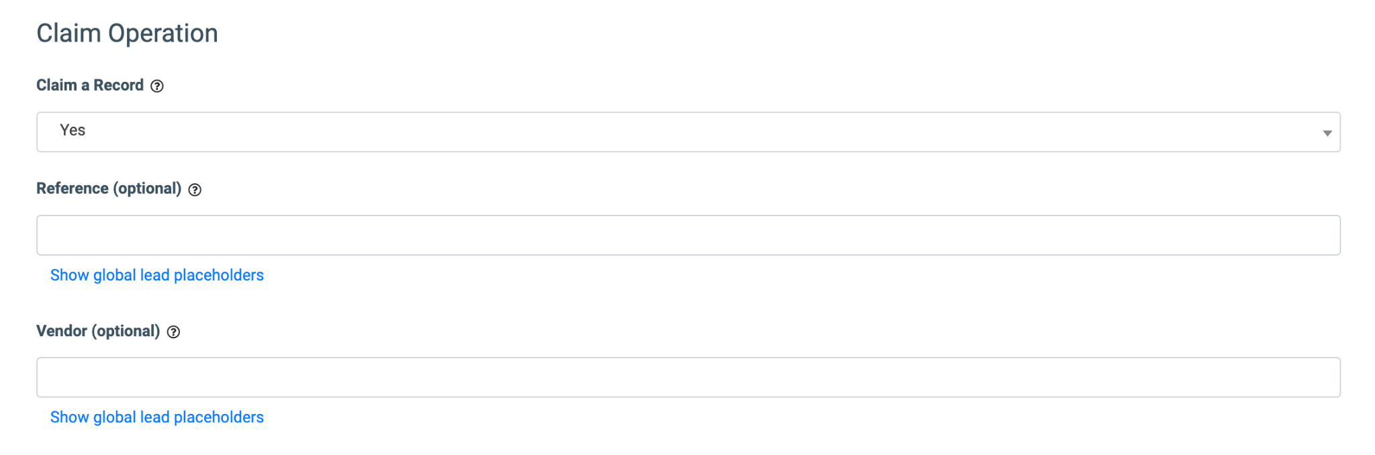
Task: Click the selected "Yes" value text
Action: (73, 130)
